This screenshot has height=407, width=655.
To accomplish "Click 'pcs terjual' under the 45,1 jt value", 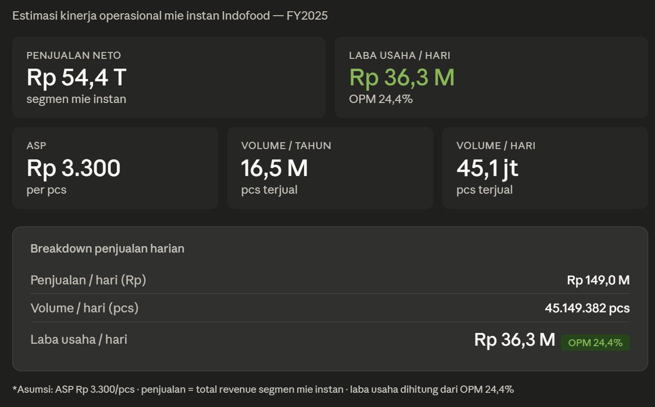I will coord(484,190).
